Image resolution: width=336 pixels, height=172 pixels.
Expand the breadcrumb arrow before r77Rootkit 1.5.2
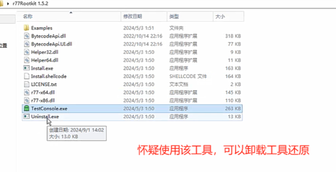(8, 4)
